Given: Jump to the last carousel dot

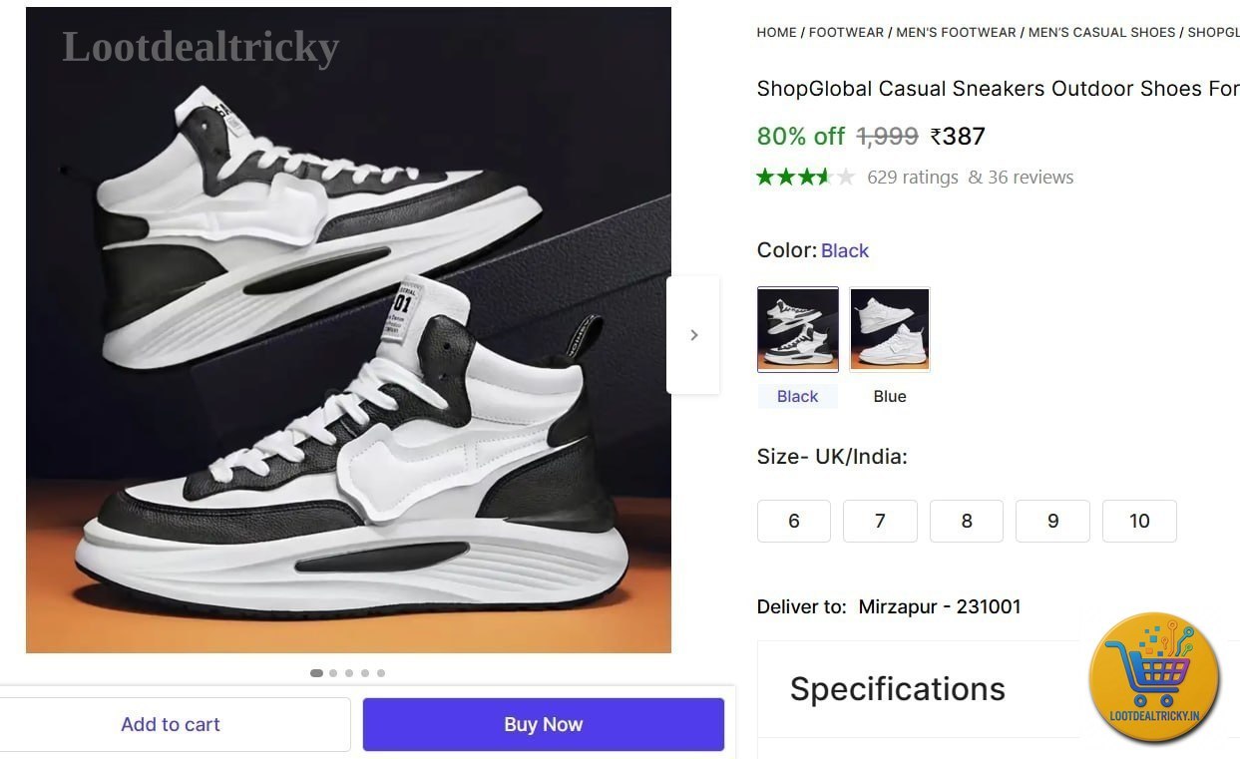Looking at the screenshot, I should tap(381, 673).
